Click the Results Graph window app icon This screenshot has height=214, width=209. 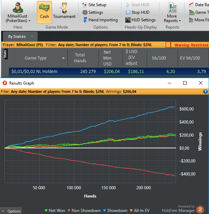tap(5, 83)
